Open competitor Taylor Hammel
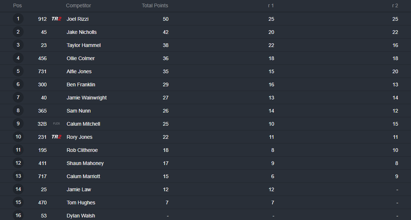Screen dimensions: 411x220 click(x=84, y=45)
